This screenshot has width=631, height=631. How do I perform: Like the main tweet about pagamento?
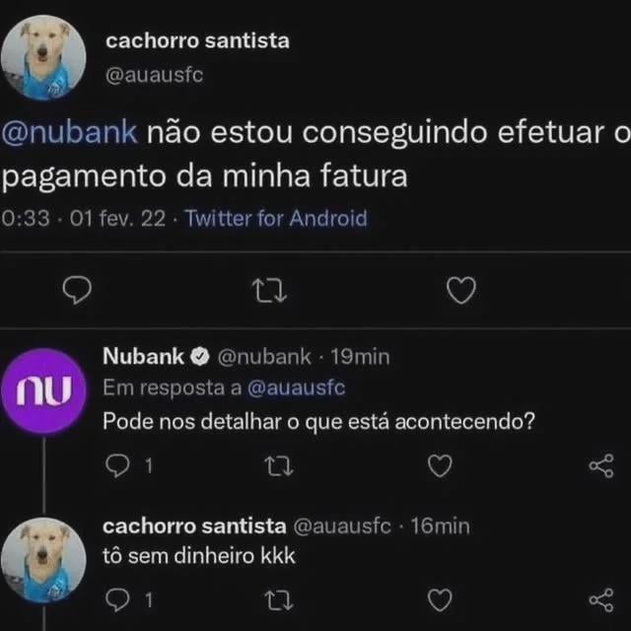point(460,290)
